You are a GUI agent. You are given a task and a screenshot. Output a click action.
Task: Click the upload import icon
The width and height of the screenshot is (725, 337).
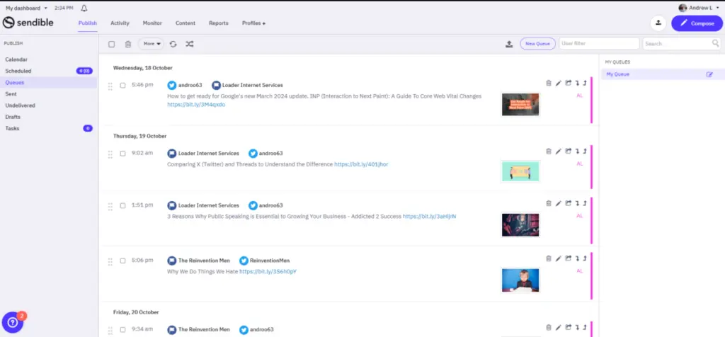pyautogui.click(x=508, y=44)
